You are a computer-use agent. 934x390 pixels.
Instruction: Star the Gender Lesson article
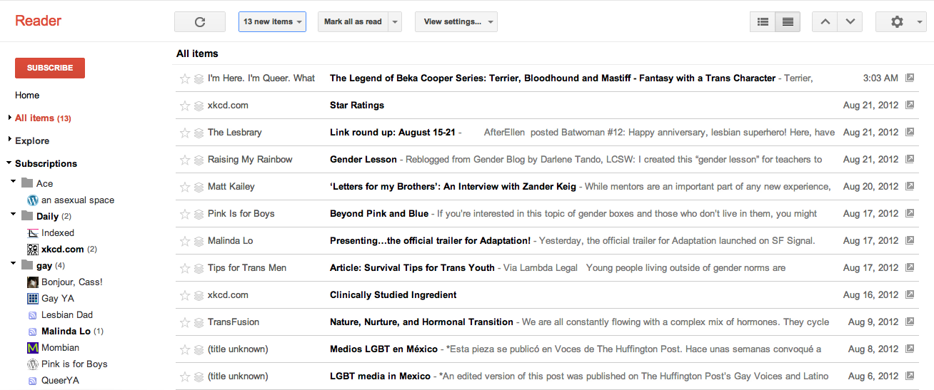pos(185,160)
